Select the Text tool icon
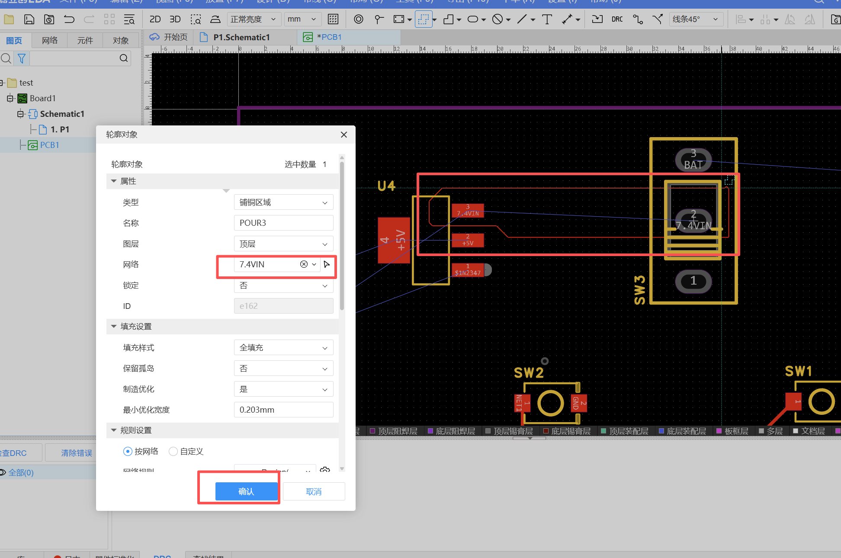The width and height of the screenshot is (841, 558). [547, 19]
